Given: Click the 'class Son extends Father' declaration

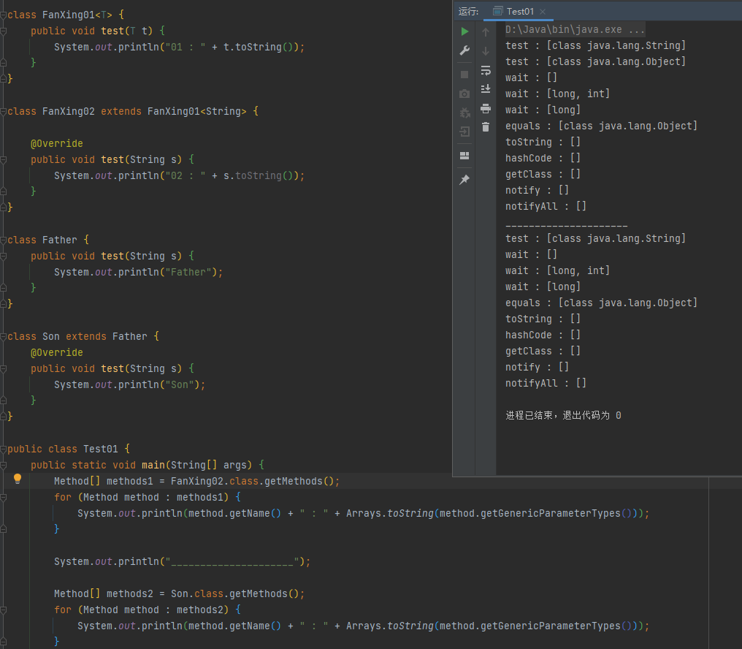Looking at the screenshot, I should click(83, 336).
